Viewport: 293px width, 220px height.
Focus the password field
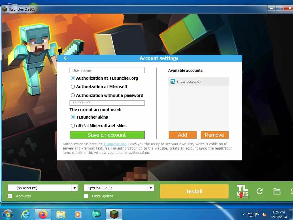pos(107,103)
